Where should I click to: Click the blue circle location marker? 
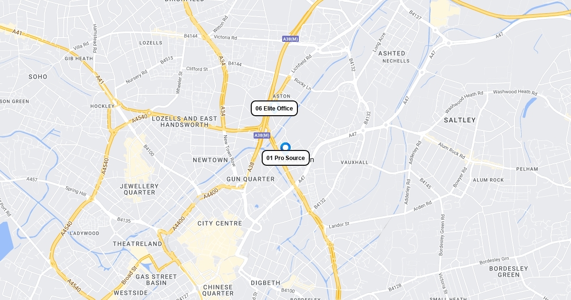pyautogui.click(x=285, y=148)
